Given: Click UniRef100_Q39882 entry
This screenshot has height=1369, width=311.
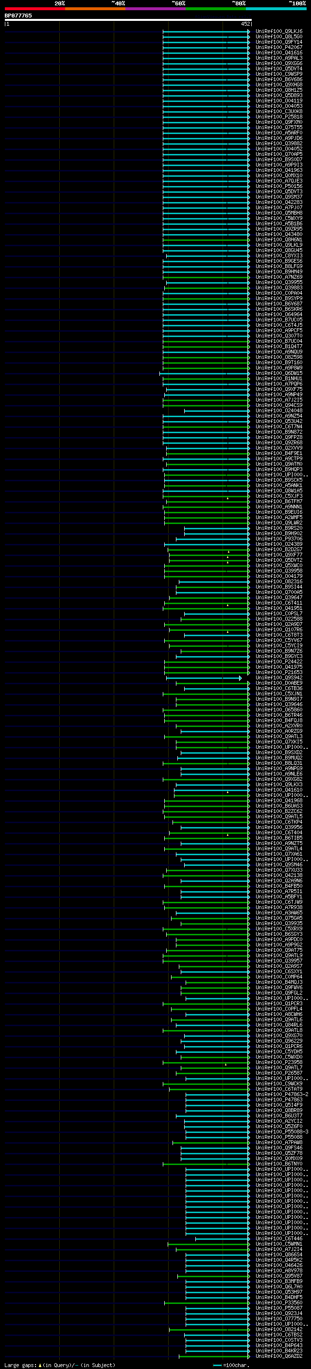Looking at the screenshot, I should tap(279, 143).
